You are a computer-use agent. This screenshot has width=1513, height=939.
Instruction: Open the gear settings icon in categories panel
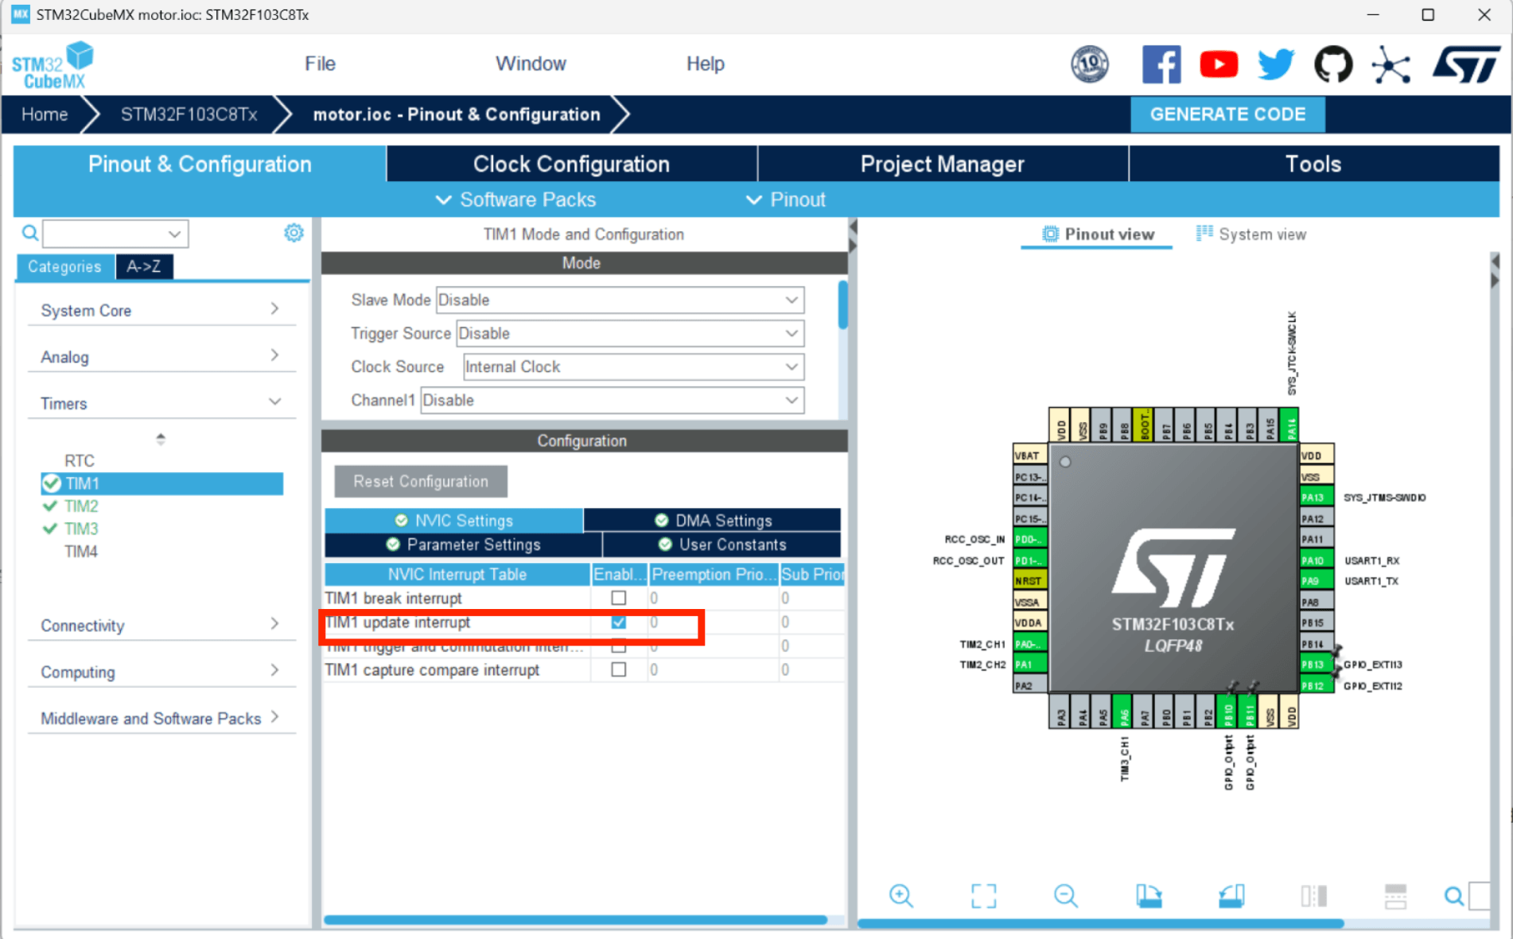click(x=294, y=232)
